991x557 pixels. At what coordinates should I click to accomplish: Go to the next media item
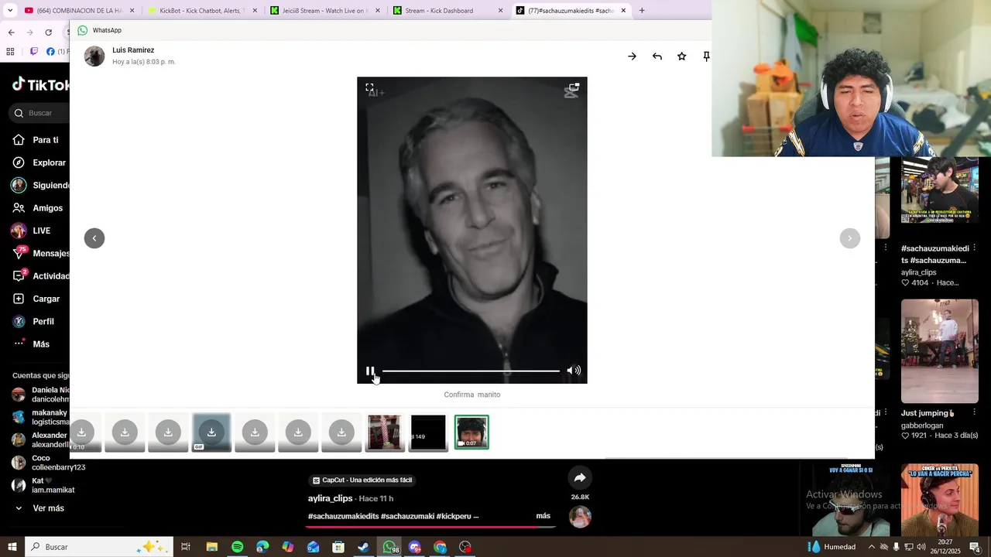point(849,238)
